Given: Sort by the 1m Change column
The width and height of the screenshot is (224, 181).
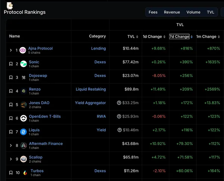Looking at the screenshot, I should pos(219,37).
